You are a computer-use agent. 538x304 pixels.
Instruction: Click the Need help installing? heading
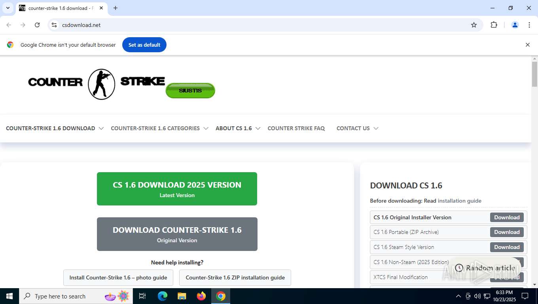click(177, 262)
